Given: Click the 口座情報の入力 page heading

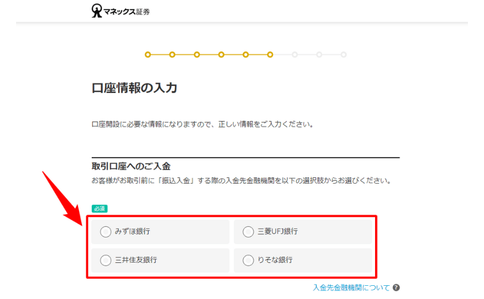Looking at the screenshot, I should coord(134,88).
